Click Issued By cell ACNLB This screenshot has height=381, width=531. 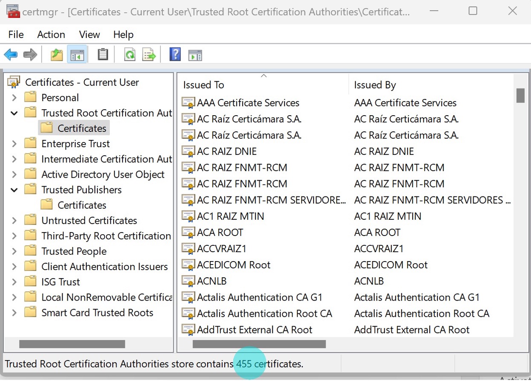[369, 281]
